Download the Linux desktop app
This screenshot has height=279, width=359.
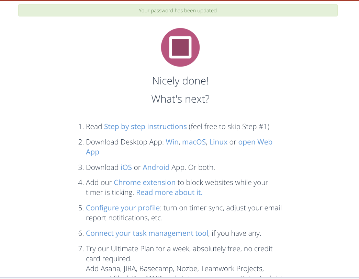click(218, 142)
